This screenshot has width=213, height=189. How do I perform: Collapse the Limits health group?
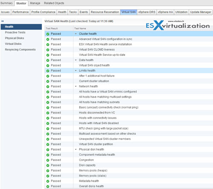76,71
